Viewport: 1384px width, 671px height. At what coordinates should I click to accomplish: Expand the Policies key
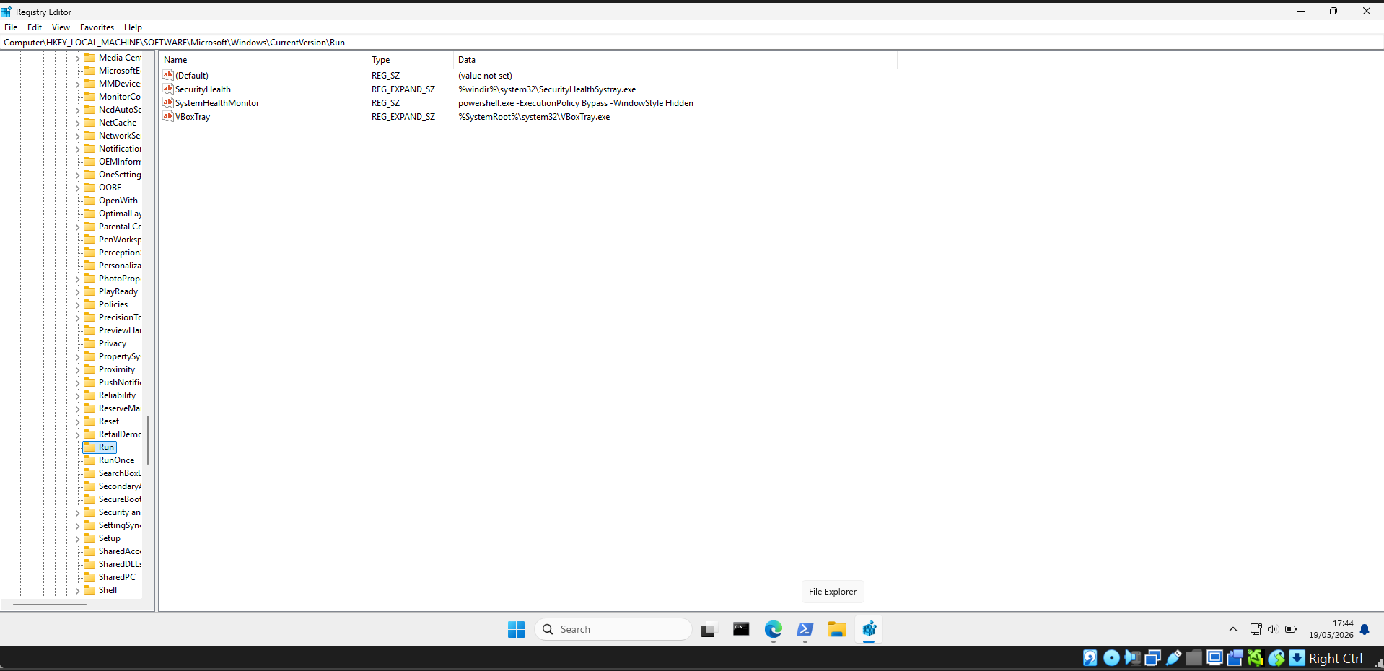coord(77,304)
